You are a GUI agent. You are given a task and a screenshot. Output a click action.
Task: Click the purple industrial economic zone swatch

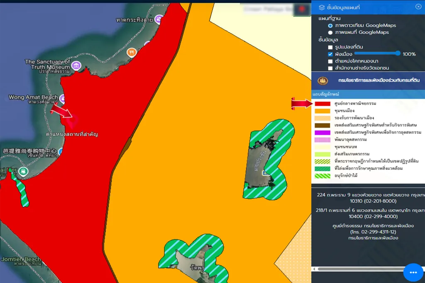click(322, 132)
